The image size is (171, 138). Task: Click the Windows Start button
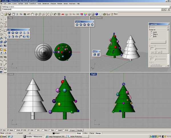click(x=3, y=136)
